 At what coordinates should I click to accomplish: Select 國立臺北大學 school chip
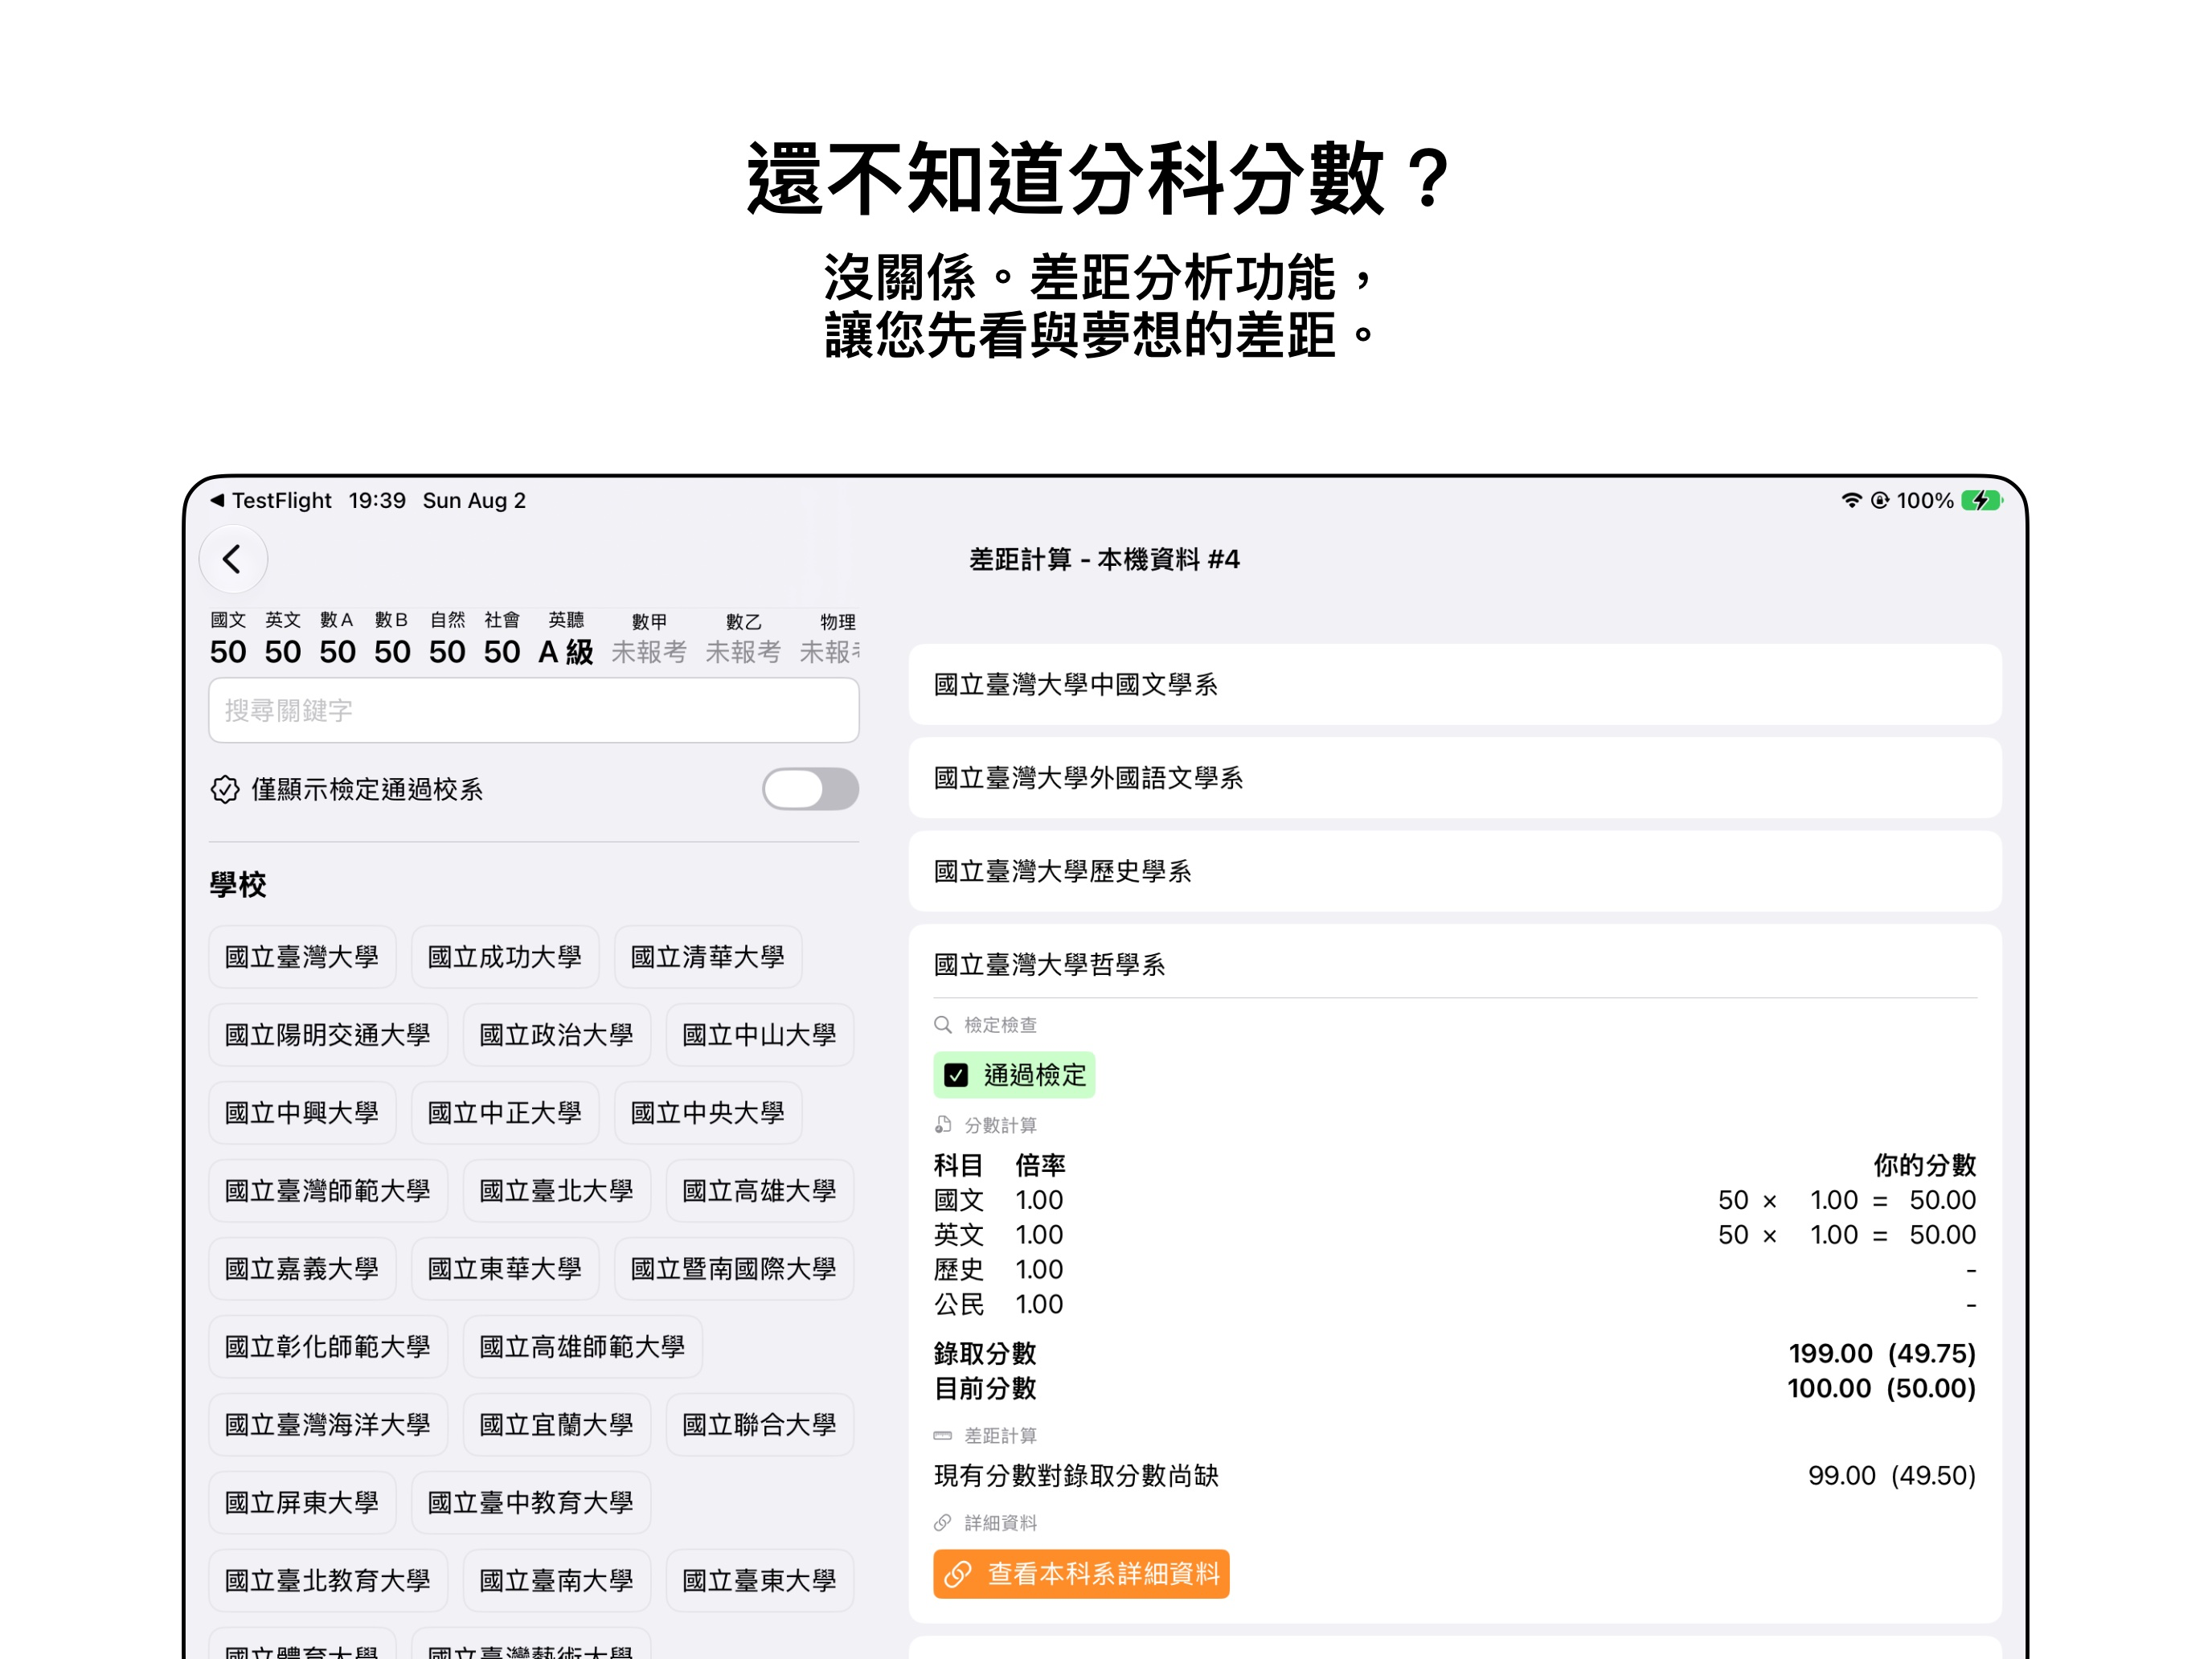click(557, 1191)
